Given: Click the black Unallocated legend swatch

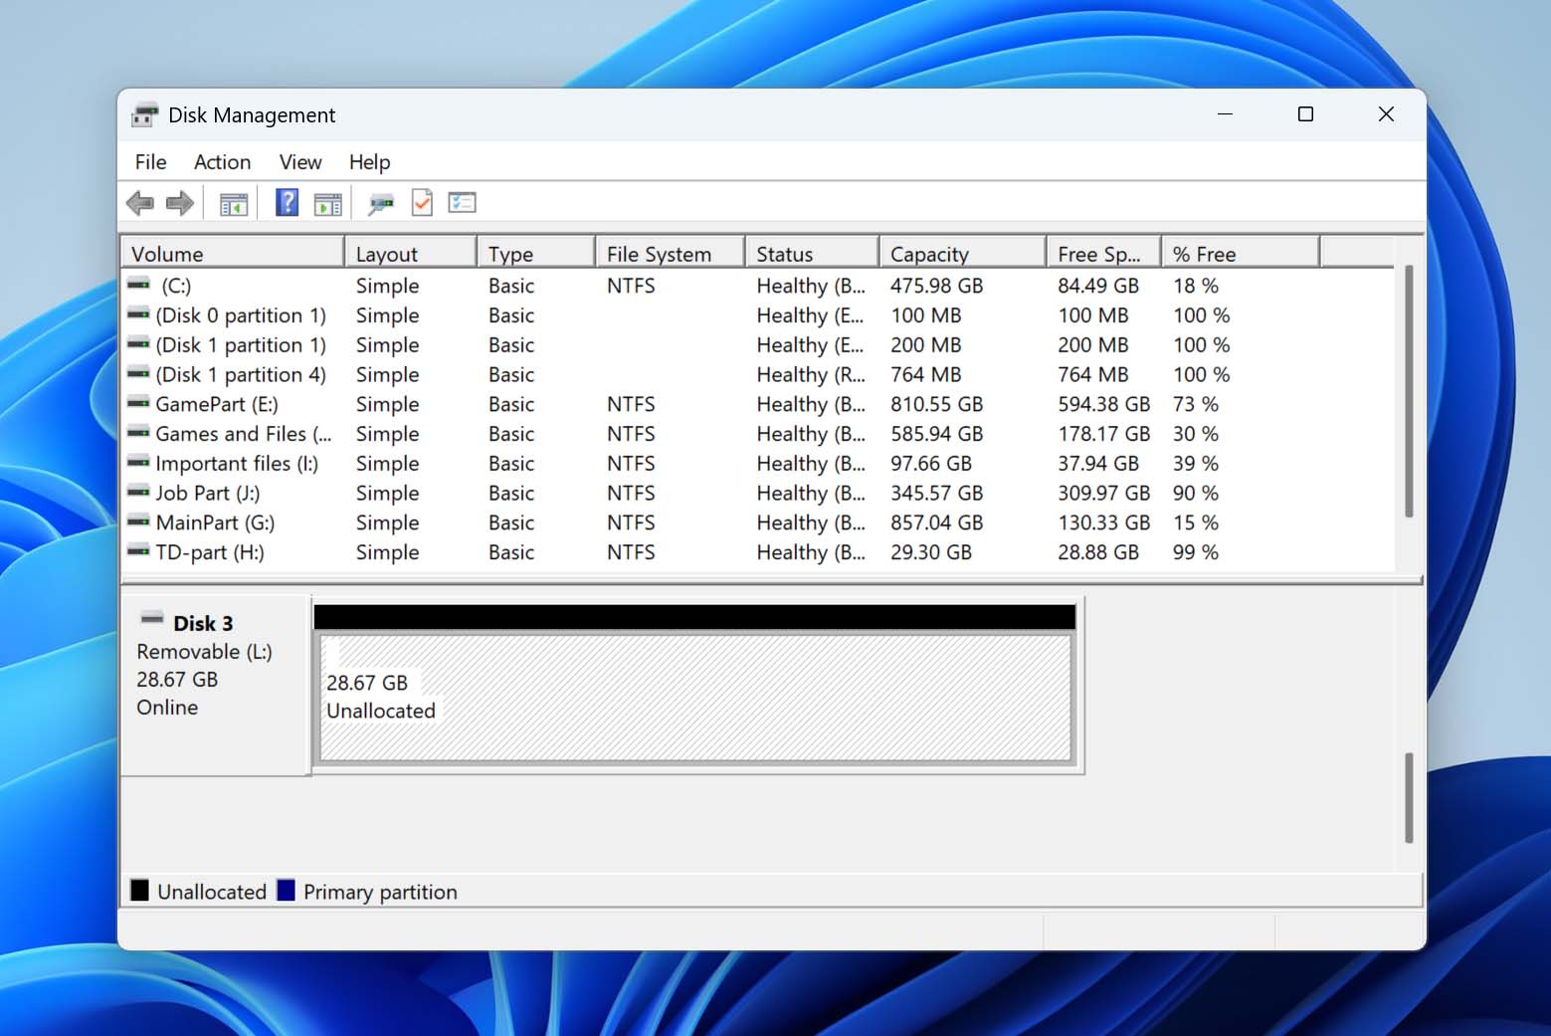Looking at the screenshot, I should tap(139, 890).
